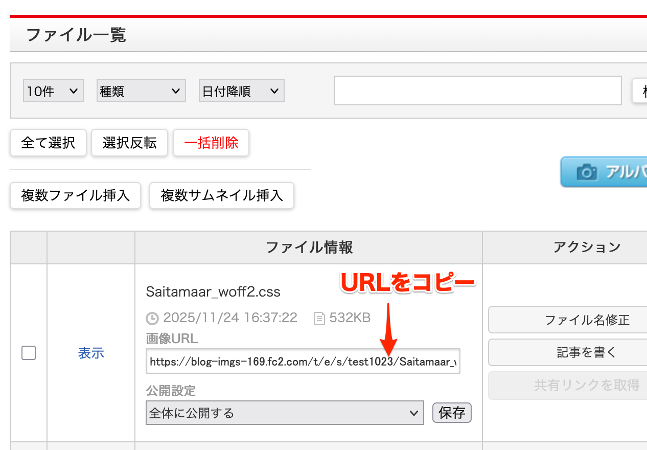Tick the checkbox for Saitamaar_woff2.css
Viewport: 647px width, 450px height.
tap(29, 353)
